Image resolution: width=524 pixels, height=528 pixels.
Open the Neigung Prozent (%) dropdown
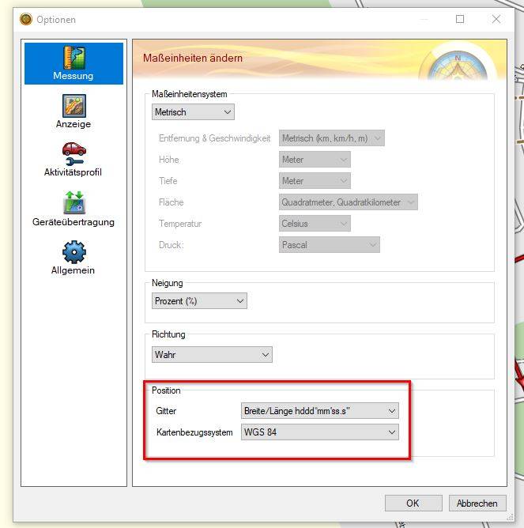coord(199,301)
